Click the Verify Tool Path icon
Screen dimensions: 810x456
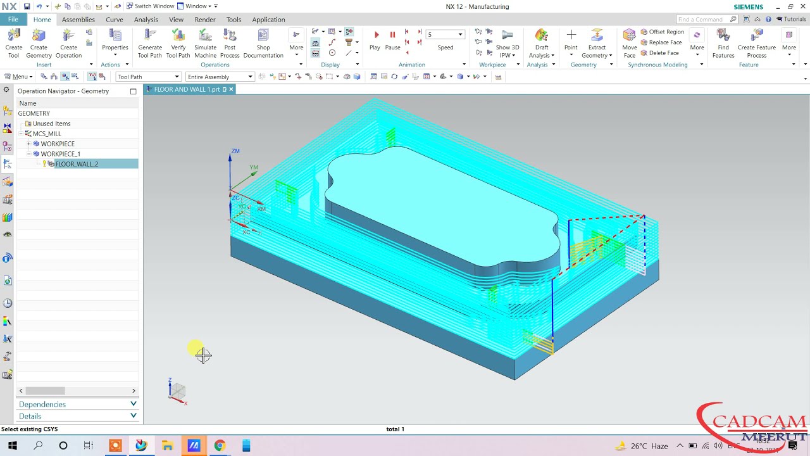point(178,43)
